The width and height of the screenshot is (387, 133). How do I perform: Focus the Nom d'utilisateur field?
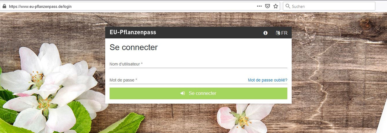point(198,64)
